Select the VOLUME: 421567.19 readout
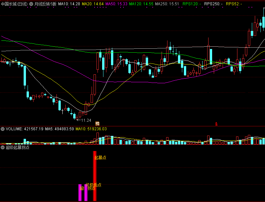The width and height of the screenshot is (265, 202). point(25,129)
